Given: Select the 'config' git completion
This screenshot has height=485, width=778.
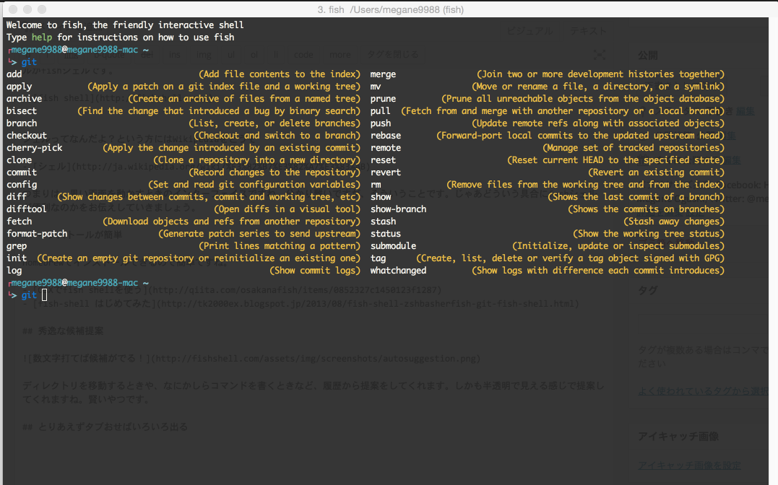Looking at the screenshot, I should pyautogui.click(x=22, y=185).
